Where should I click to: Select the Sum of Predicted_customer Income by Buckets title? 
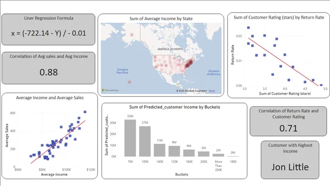tap(174, 107)
